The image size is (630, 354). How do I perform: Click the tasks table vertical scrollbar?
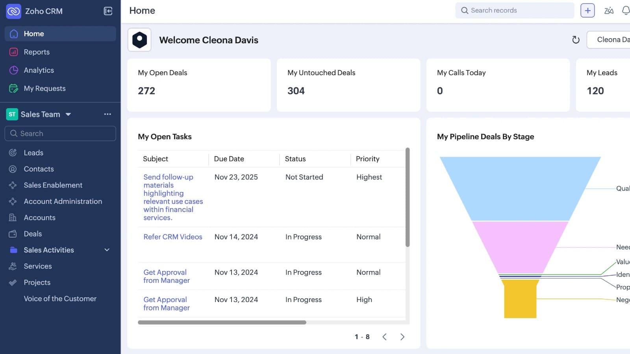(x=408, y=197)
